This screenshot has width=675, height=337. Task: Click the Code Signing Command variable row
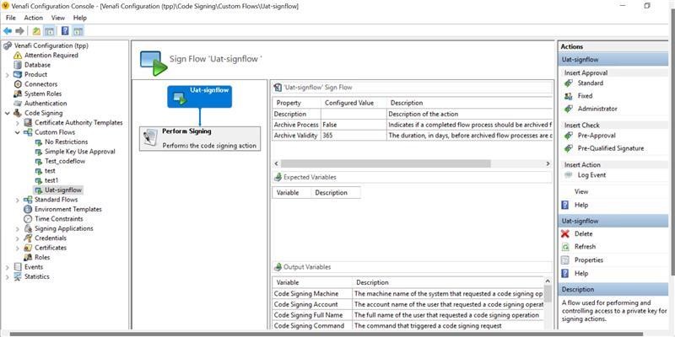tap(408, 326)
